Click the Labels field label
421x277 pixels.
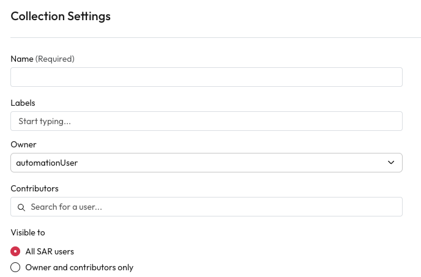coord(23,103)
